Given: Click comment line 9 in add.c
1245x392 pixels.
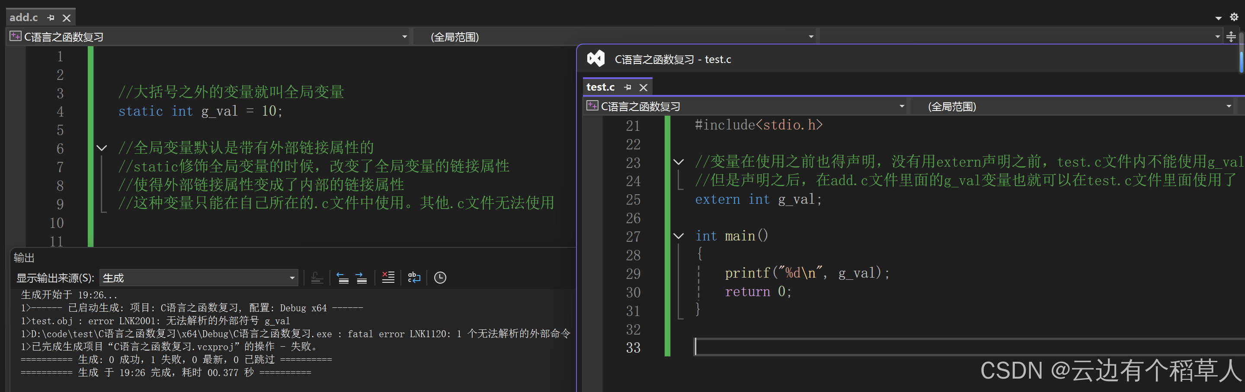Looking at the screenshot, I should [x=336, y=203].
